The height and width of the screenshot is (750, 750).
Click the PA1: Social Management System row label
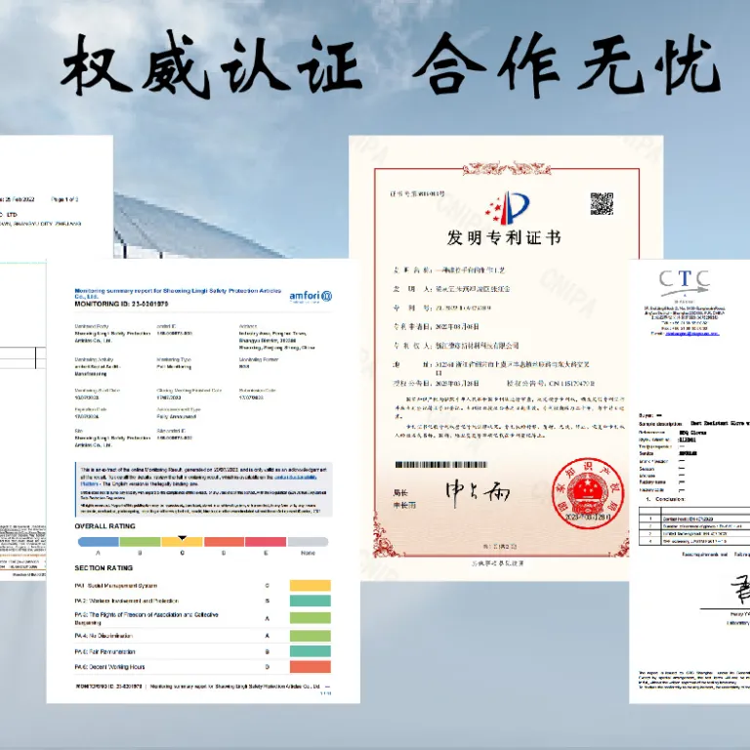116,586
